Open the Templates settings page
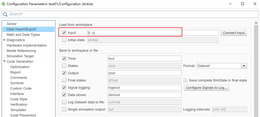This screenshot has height=117, width=260. [18, 110]
